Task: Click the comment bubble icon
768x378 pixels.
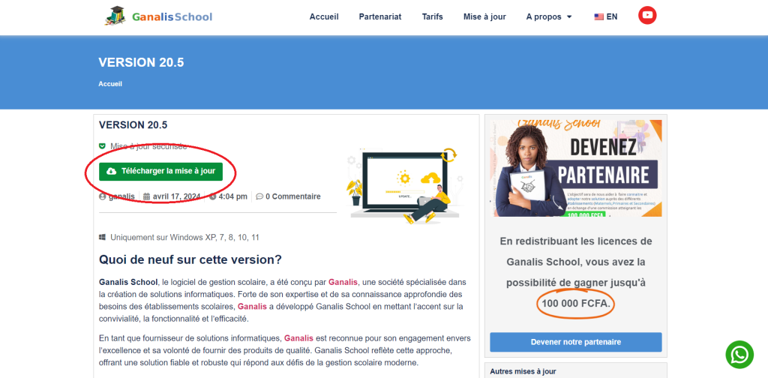Action: pyautogui.click(x=259, y=196)
